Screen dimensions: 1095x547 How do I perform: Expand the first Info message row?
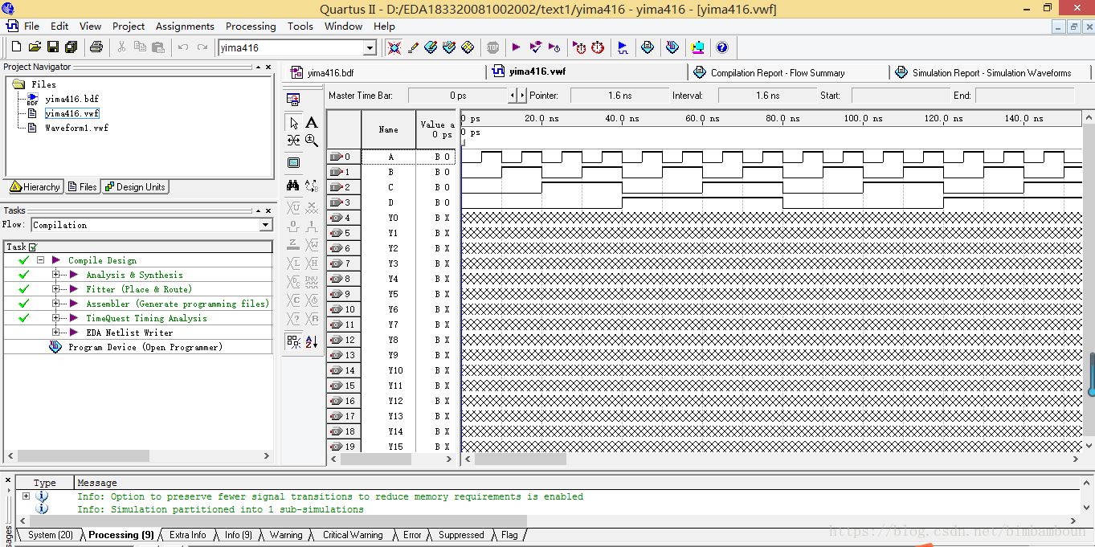pyautogui.click(x=26, y=496)
